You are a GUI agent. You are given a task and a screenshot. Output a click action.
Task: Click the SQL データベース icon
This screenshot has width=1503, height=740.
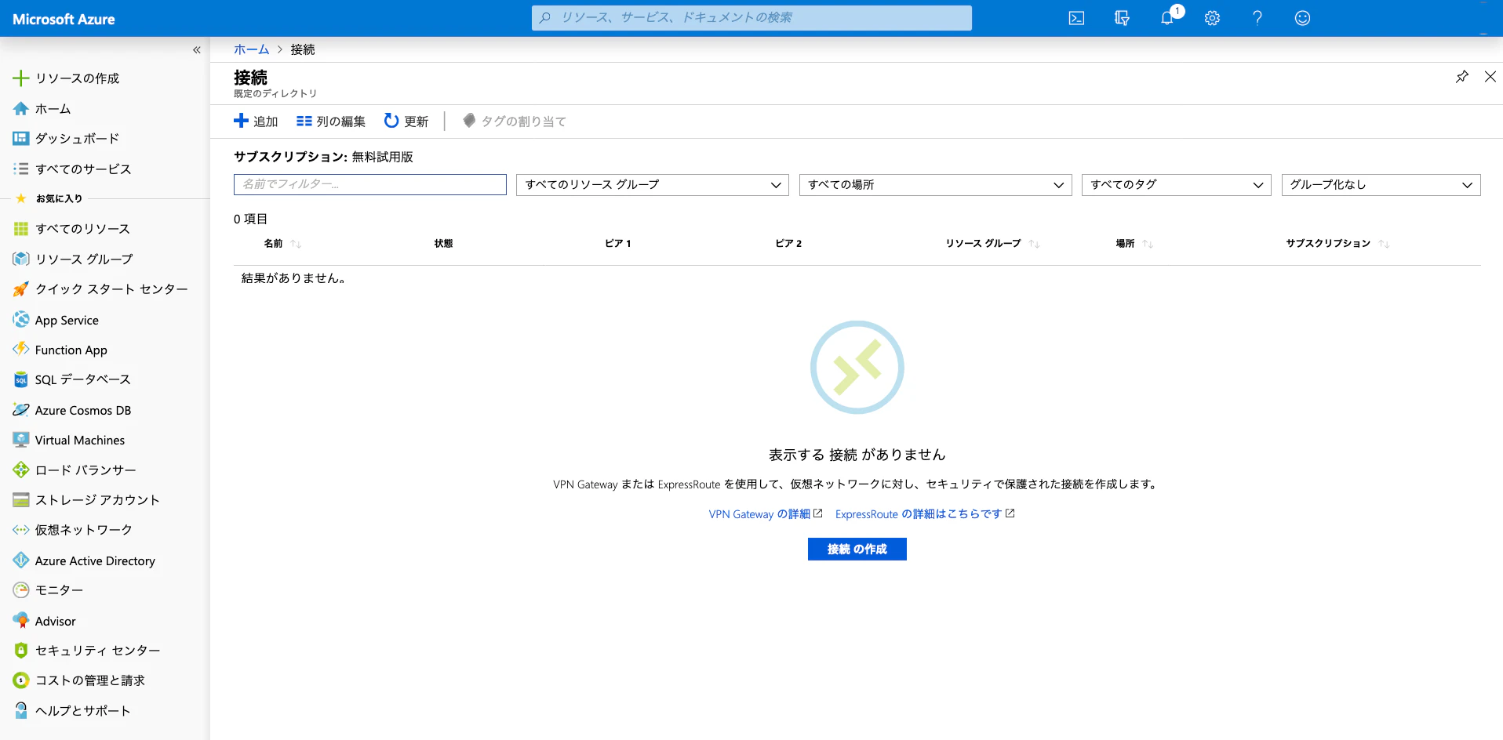click(21, 379)
